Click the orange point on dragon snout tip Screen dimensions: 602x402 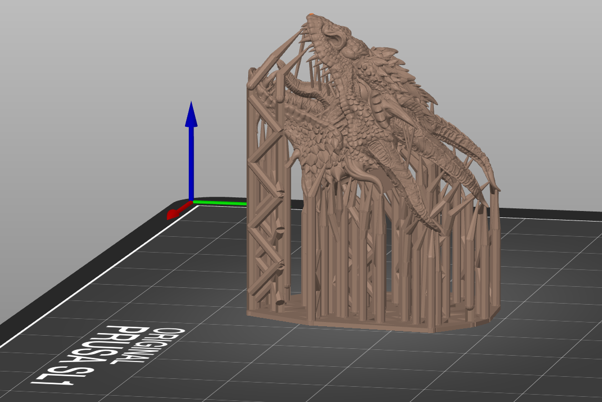[311, 15]
